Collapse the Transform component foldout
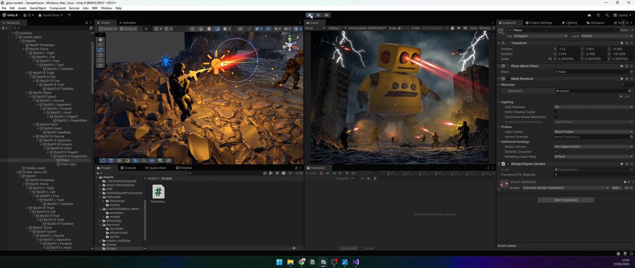This screenshot has width=635, height=268. 499,43
